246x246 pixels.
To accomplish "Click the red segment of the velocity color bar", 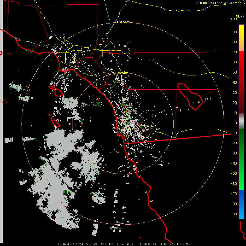I will click(x=241, y=82).
